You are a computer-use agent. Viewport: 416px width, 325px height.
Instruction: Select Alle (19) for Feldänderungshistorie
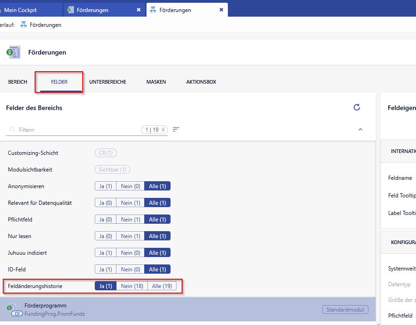(162, 286)
